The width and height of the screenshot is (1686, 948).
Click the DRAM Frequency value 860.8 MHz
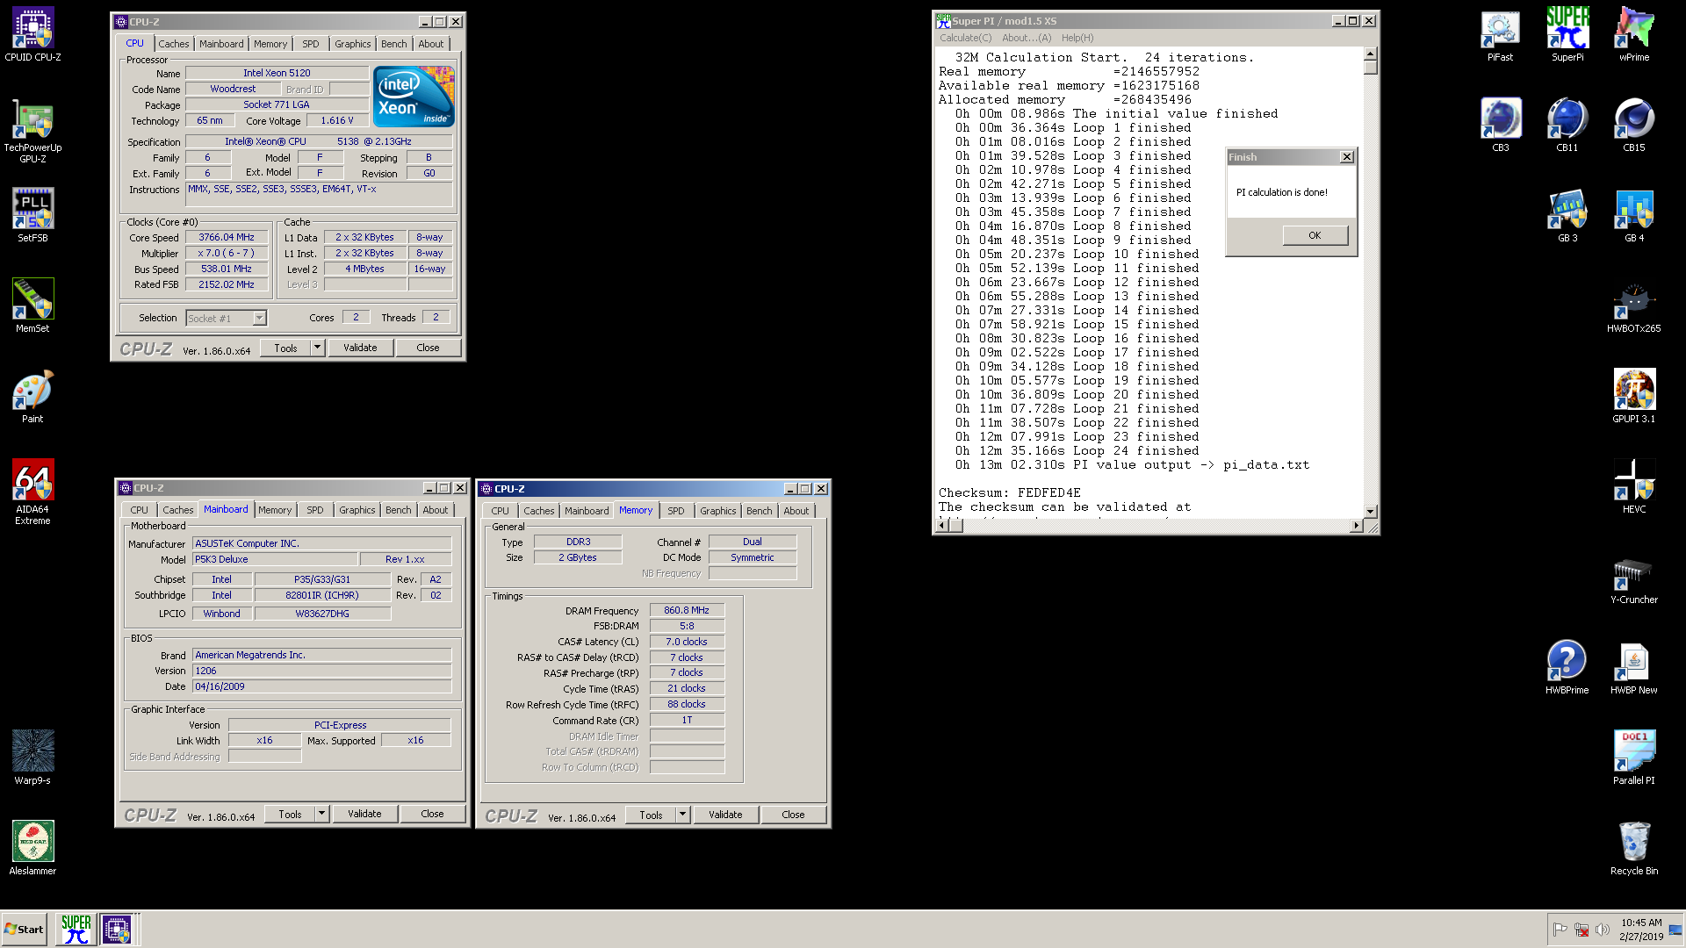687,610
